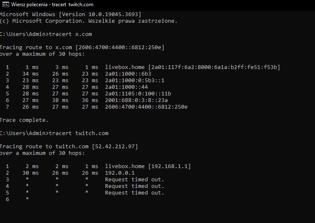This screenshot has width=315, height=223.
Task: Click the Command Prompt icon in title bar
Action: [x=6, y=5]
